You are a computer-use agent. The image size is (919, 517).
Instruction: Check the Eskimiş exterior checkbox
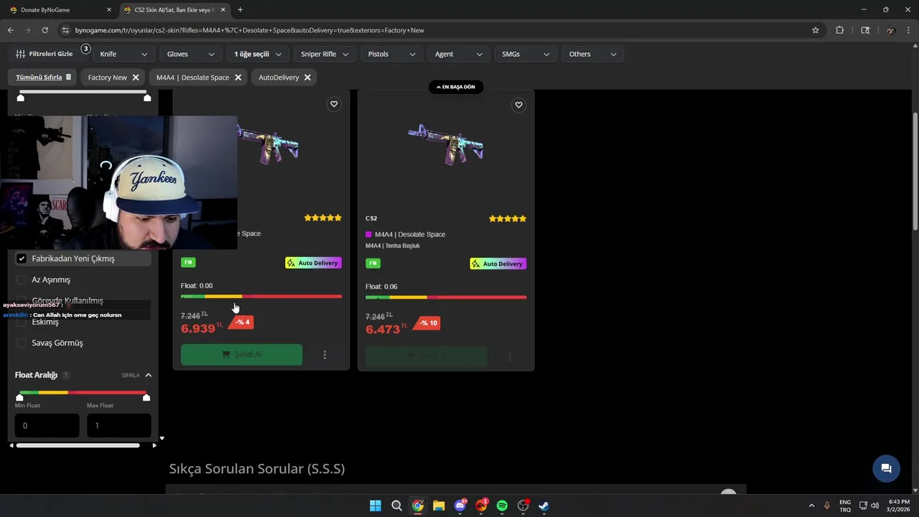22,322
